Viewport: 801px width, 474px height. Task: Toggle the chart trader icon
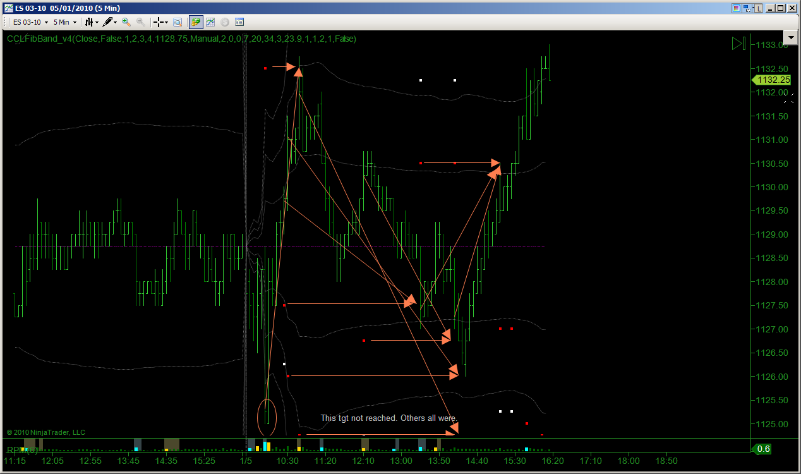(196, 22)
